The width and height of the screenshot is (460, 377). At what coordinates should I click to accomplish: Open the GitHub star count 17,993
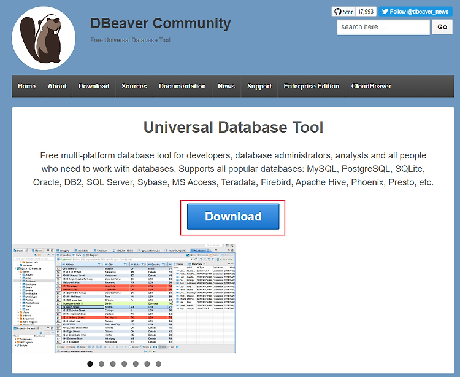pos(366,12)
